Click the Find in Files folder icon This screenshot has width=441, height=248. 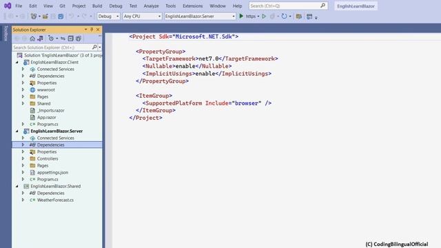coord(299,17)
